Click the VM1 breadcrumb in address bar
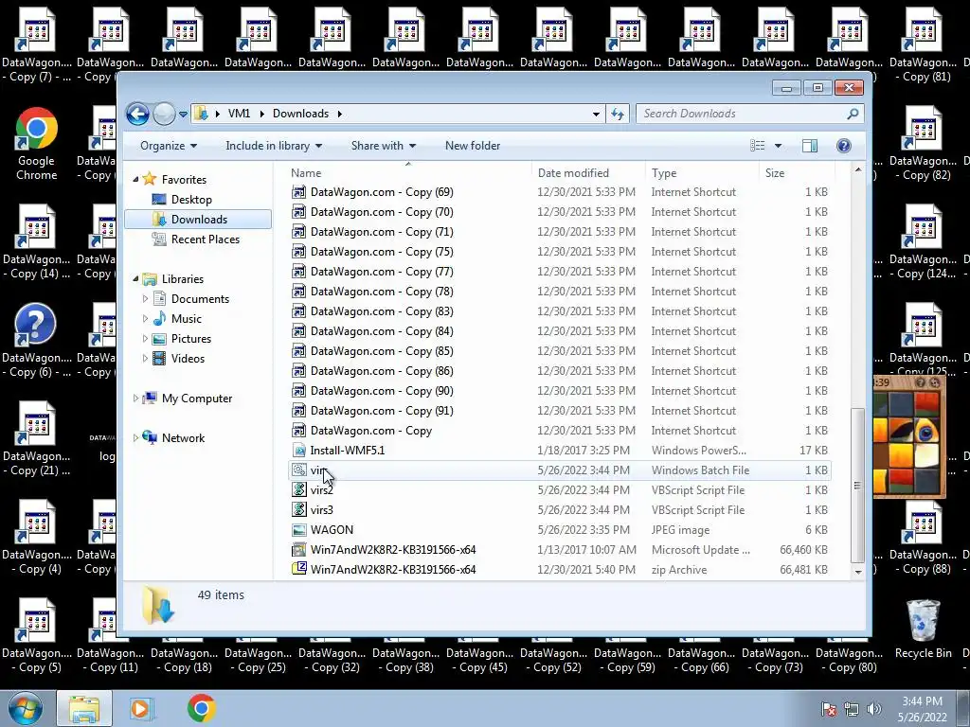Image resolution: width=970 pixels, height=727 pixels. (239, 114)
